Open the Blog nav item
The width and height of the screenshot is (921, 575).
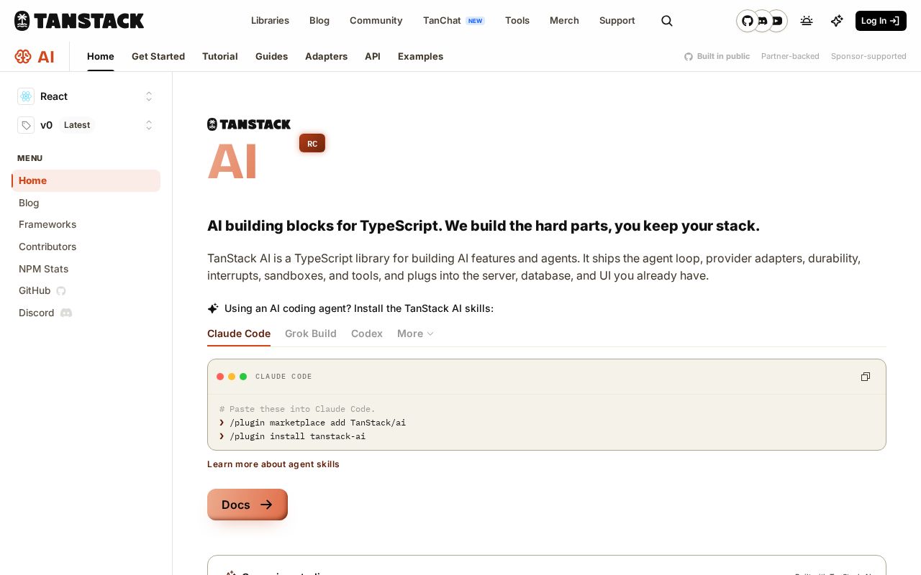(x=319, y=21)
